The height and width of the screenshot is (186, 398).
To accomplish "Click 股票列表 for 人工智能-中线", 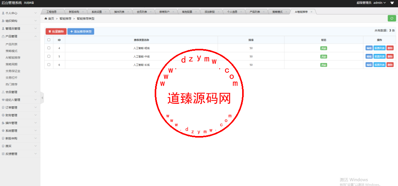I will (379, 57).
